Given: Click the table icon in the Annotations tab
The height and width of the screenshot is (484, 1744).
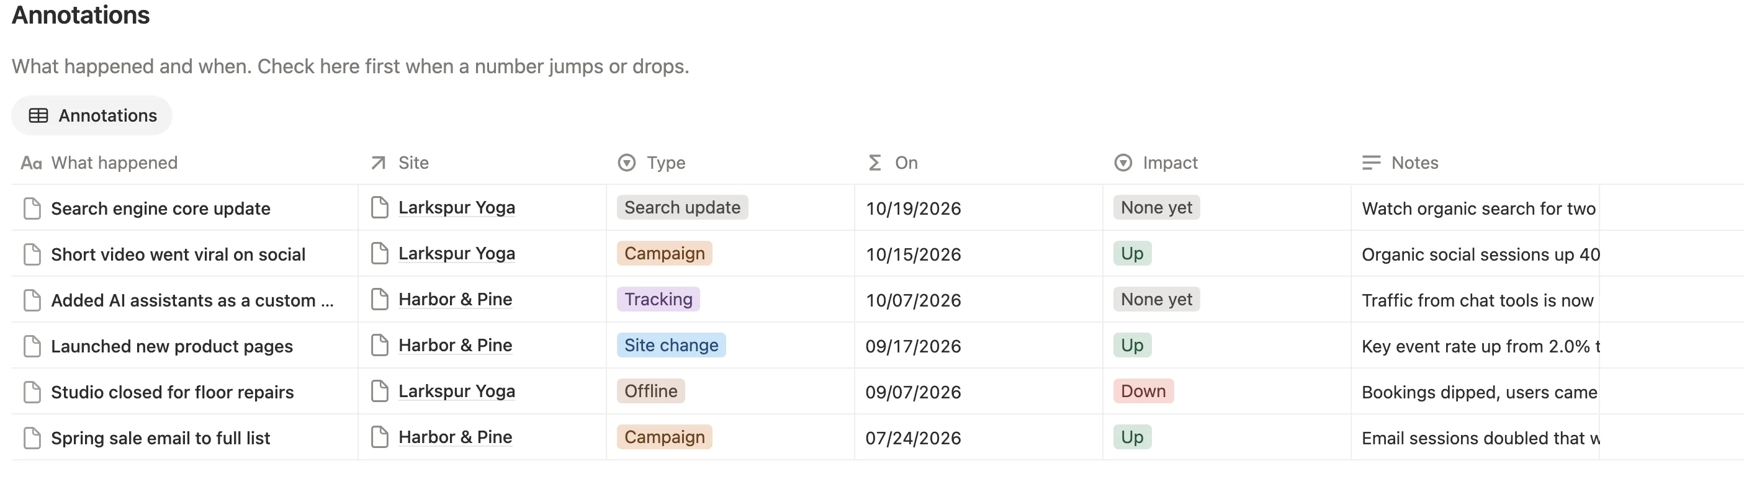Looking at the screenshot, I should tap(38, 116).
